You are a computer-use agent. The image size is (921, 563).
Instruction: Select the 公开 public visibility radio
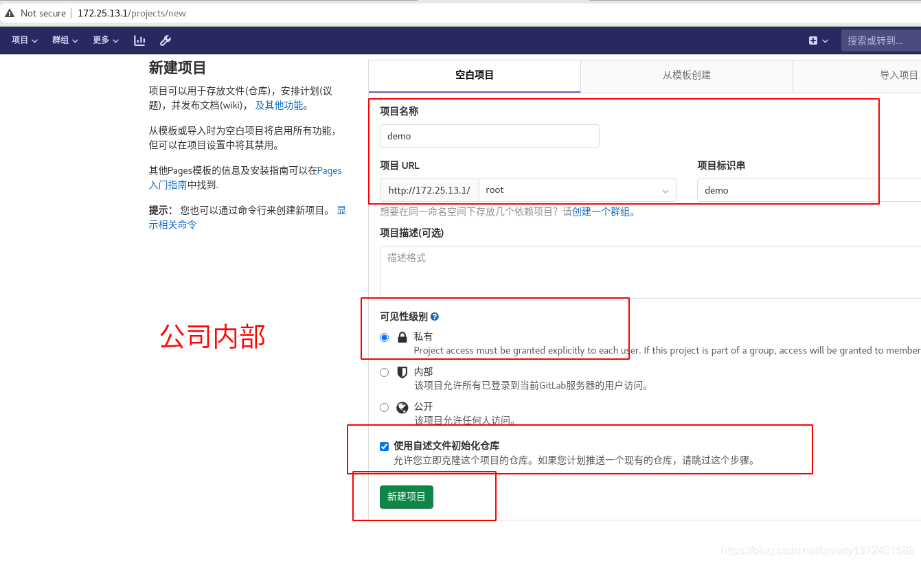[x=384, y=407]
